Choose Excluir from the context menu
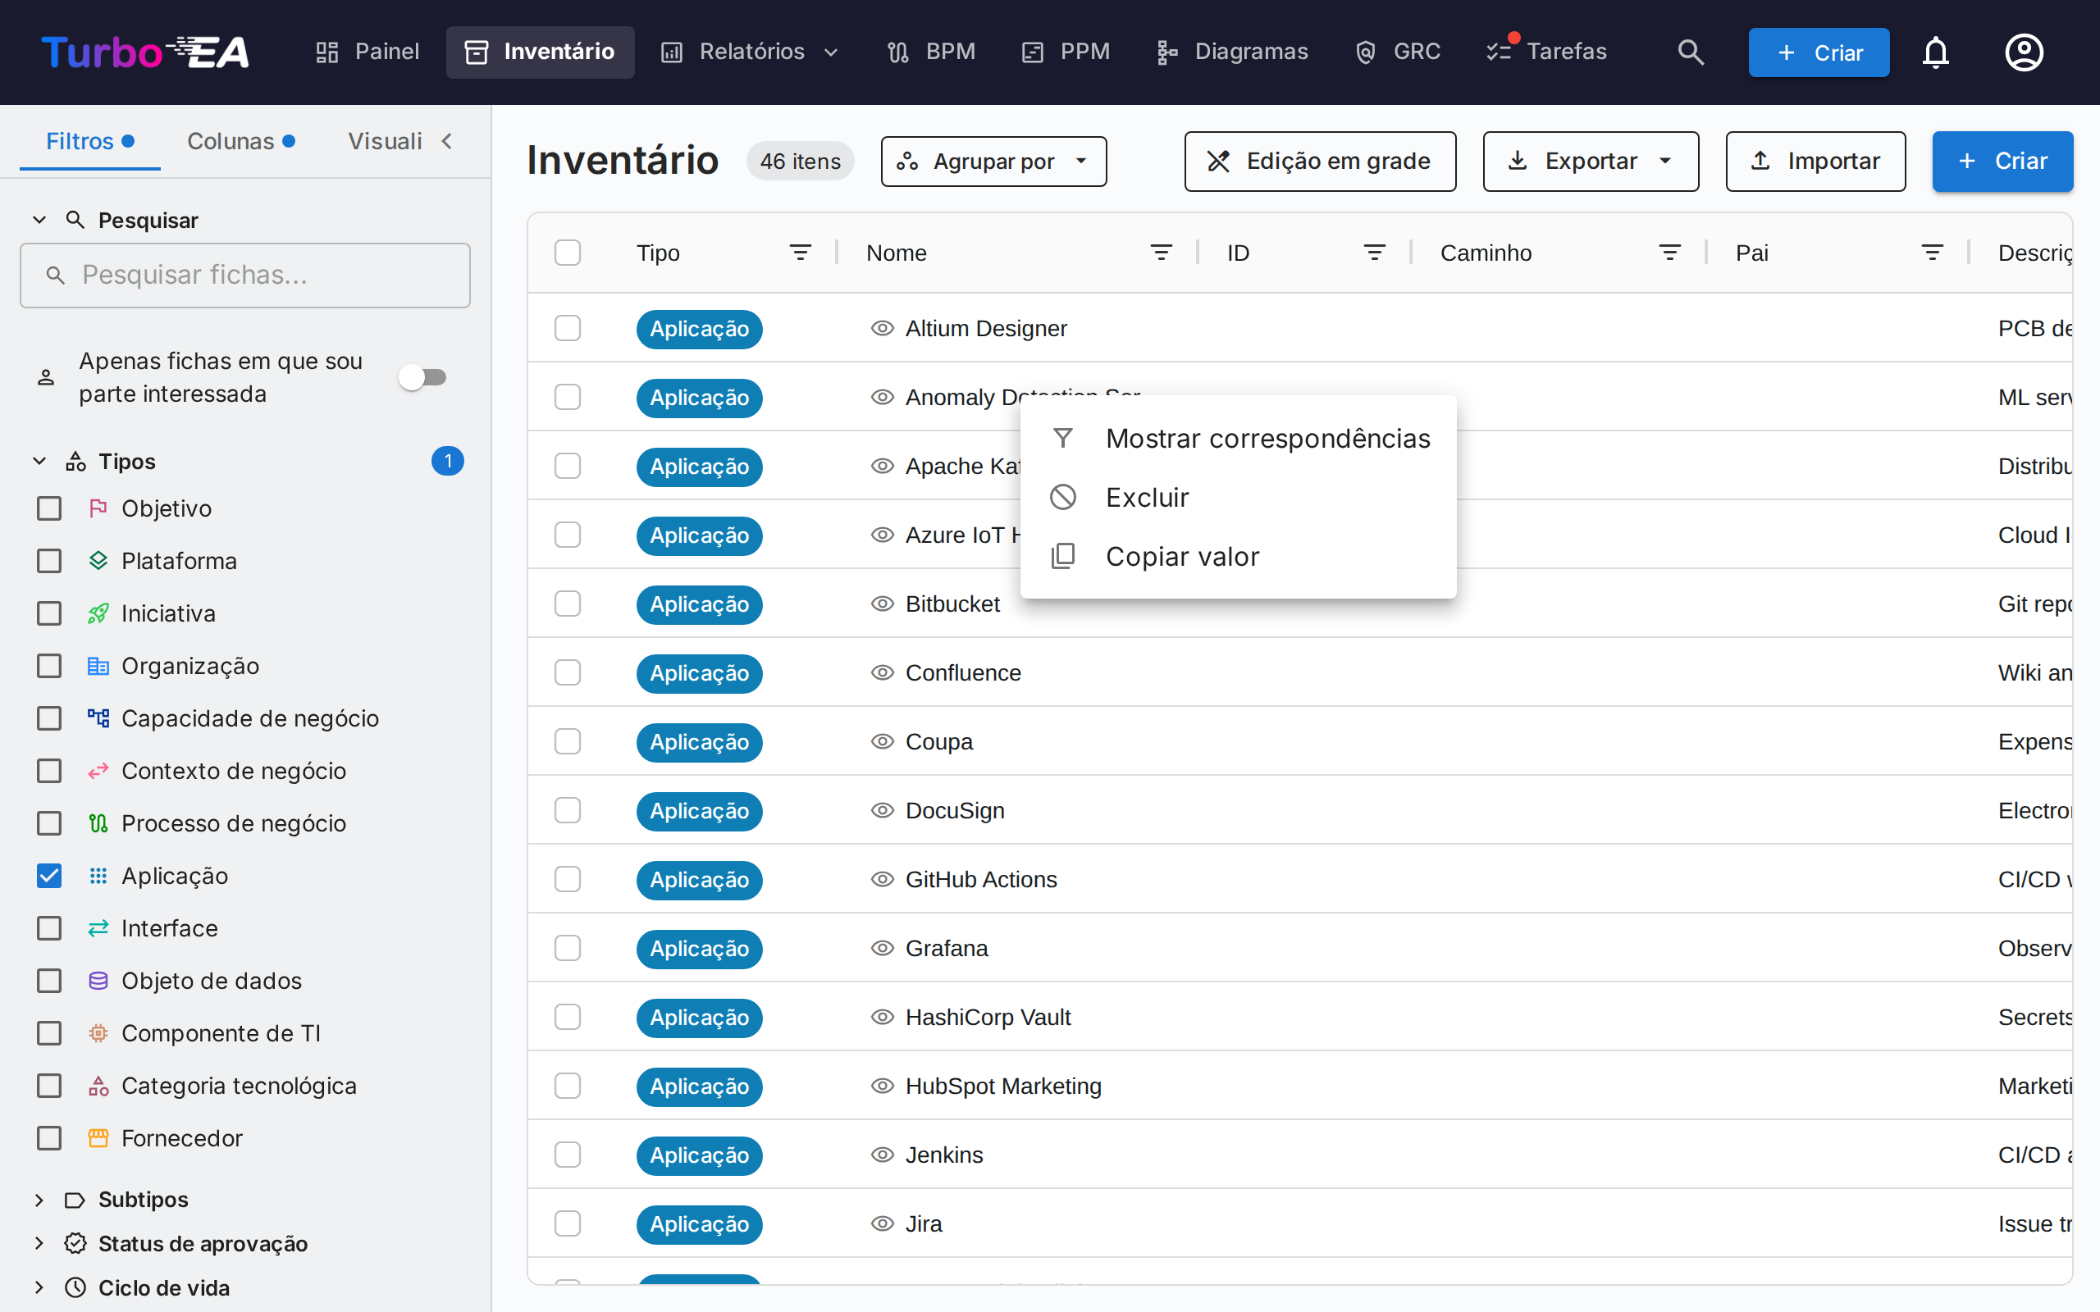This screenshot has width=2100, height=1312. click(x=1239, y=497)
